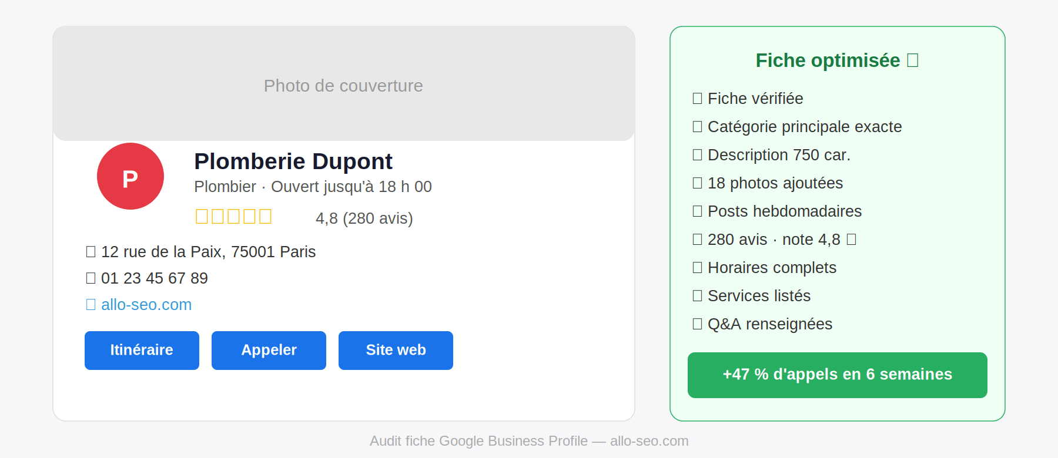The image size is (1058, 458).
Task: Click the Plomberie Dupont business name
Action: (x=293, y=161)
